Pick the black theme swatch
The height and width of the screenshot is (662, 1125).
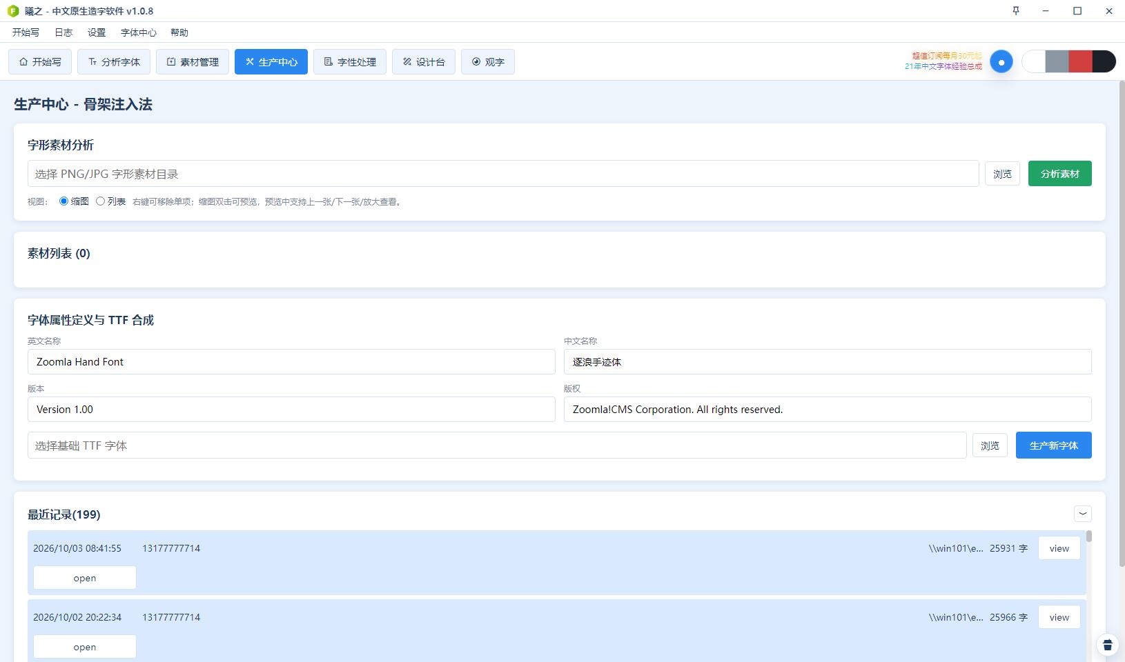(x=1104, y=62)
